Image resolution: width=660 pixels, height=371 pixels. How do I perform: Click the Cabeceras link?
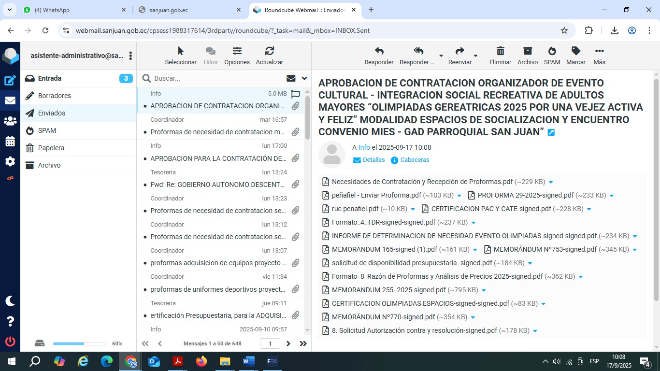[x=414, y=160]
